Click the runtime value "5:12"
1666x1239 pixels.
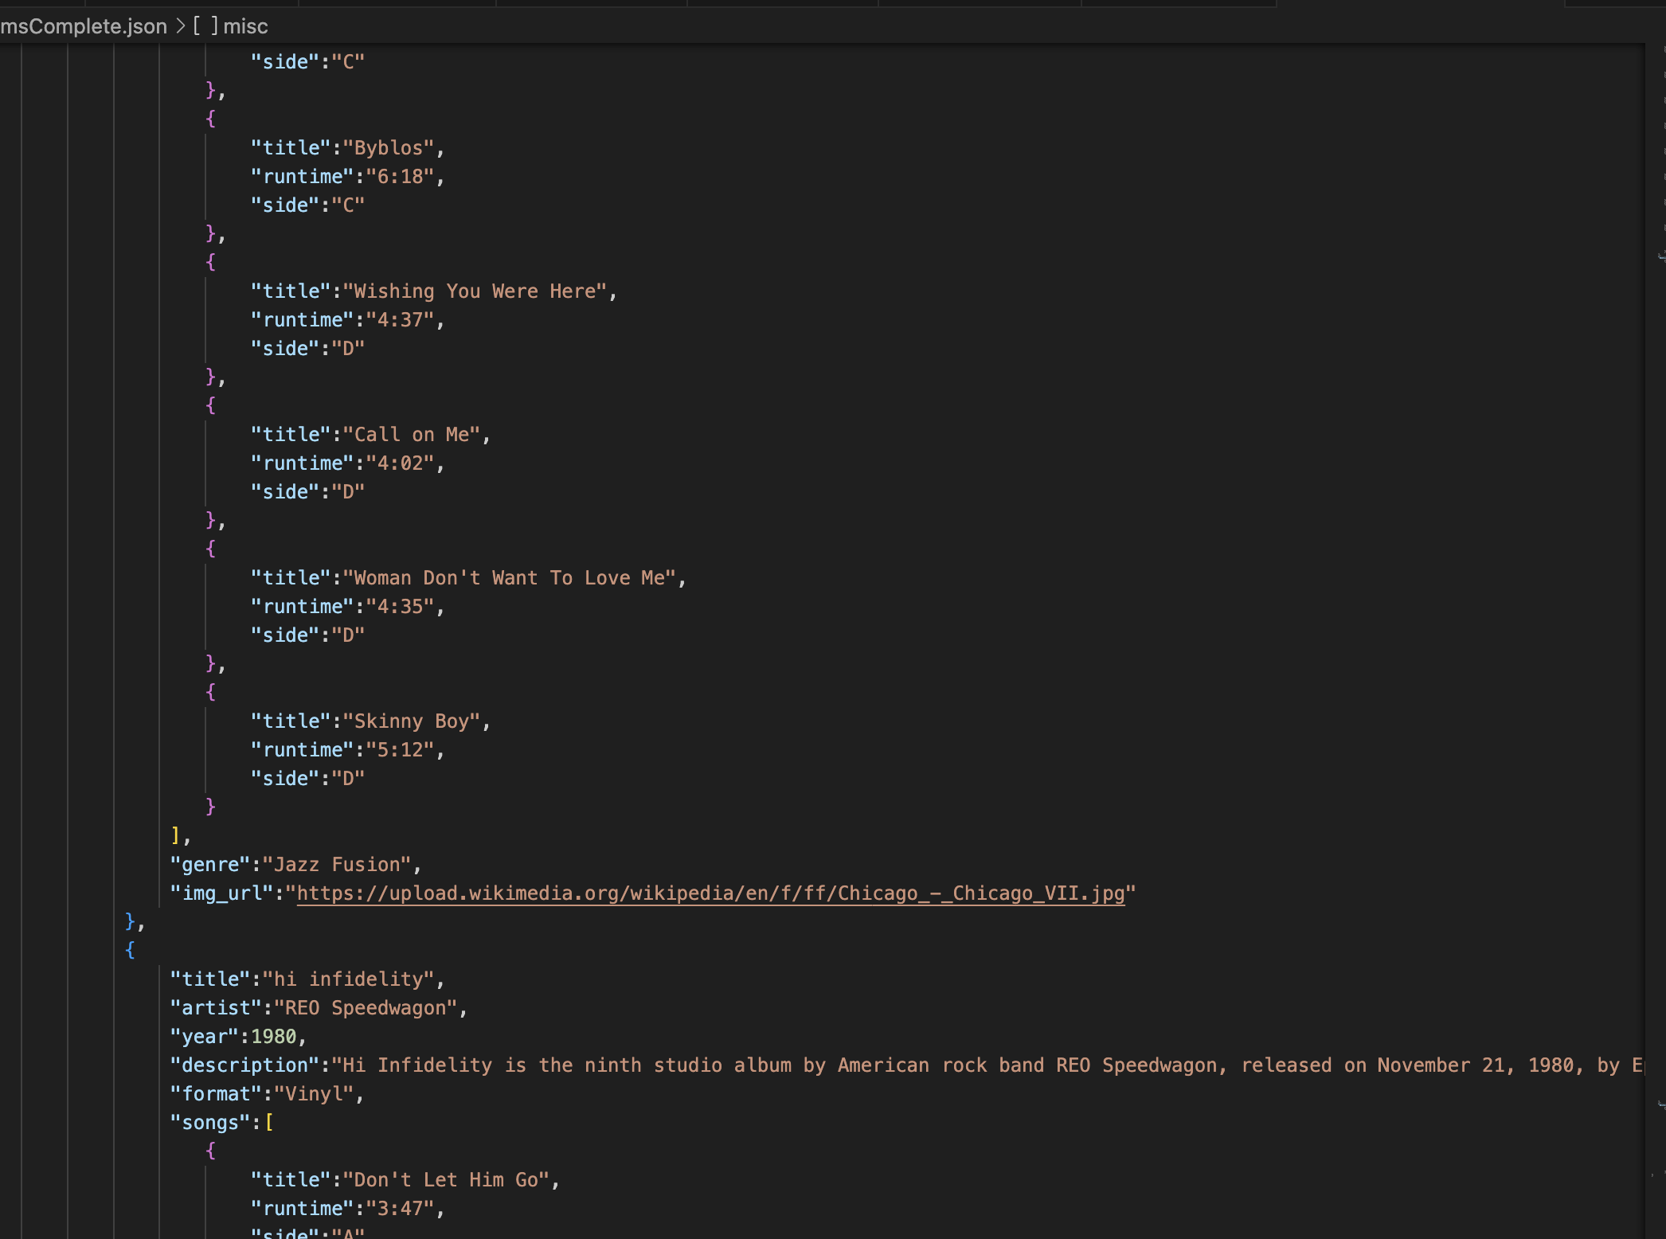pyautogui.click(x=401, y=750)
